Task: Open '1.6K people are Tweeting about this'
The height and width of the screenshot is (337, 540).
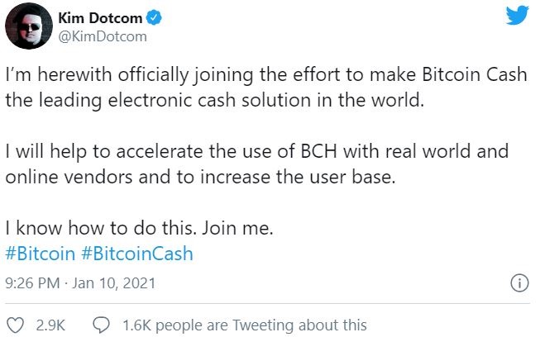Action: 244,325
